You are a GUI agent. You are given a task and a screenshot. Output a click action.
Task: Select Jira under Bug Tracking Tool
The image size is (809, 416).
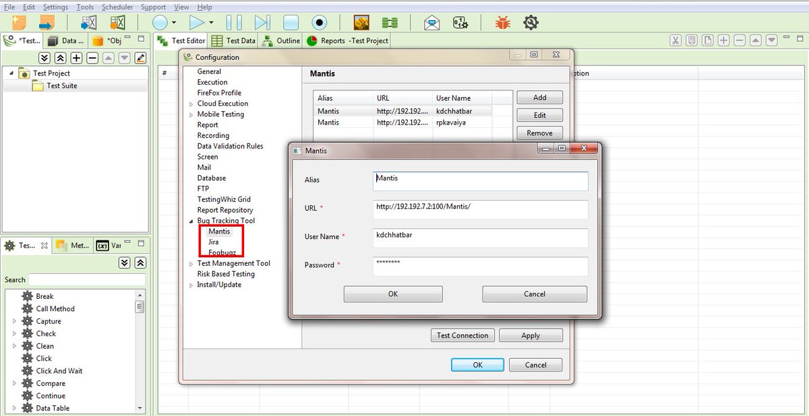pyautogui.click(x=214, y=242)
